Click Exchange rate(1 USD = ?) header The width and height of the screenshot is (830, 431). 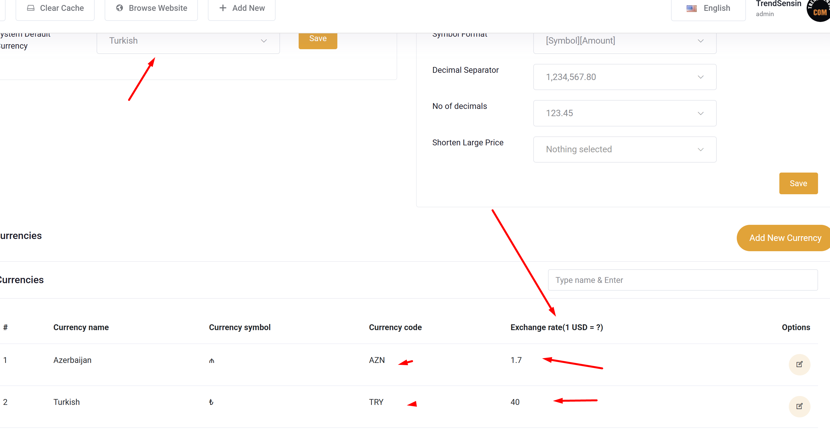557,327
